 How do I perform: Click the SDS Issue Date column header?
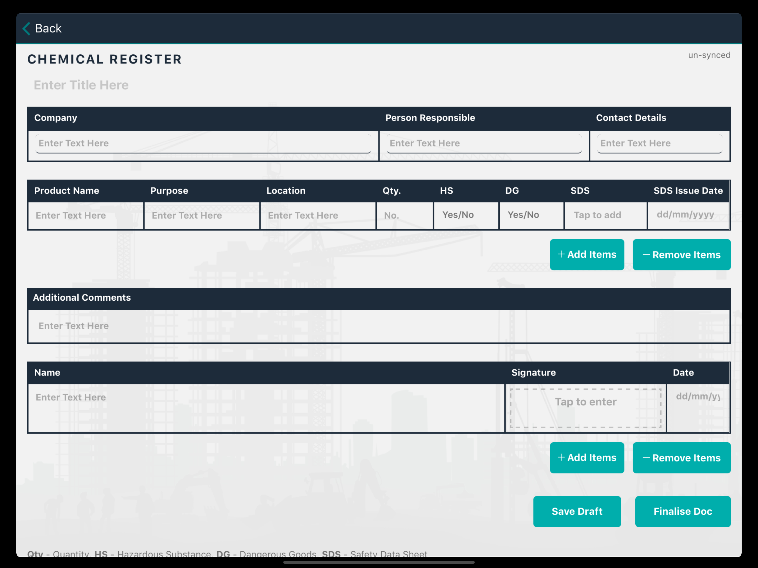tap(688, 191)
